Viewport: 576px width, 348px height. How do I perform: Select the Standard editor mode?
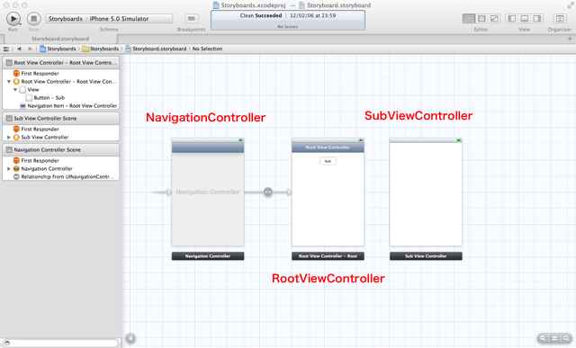coord(469,18)
